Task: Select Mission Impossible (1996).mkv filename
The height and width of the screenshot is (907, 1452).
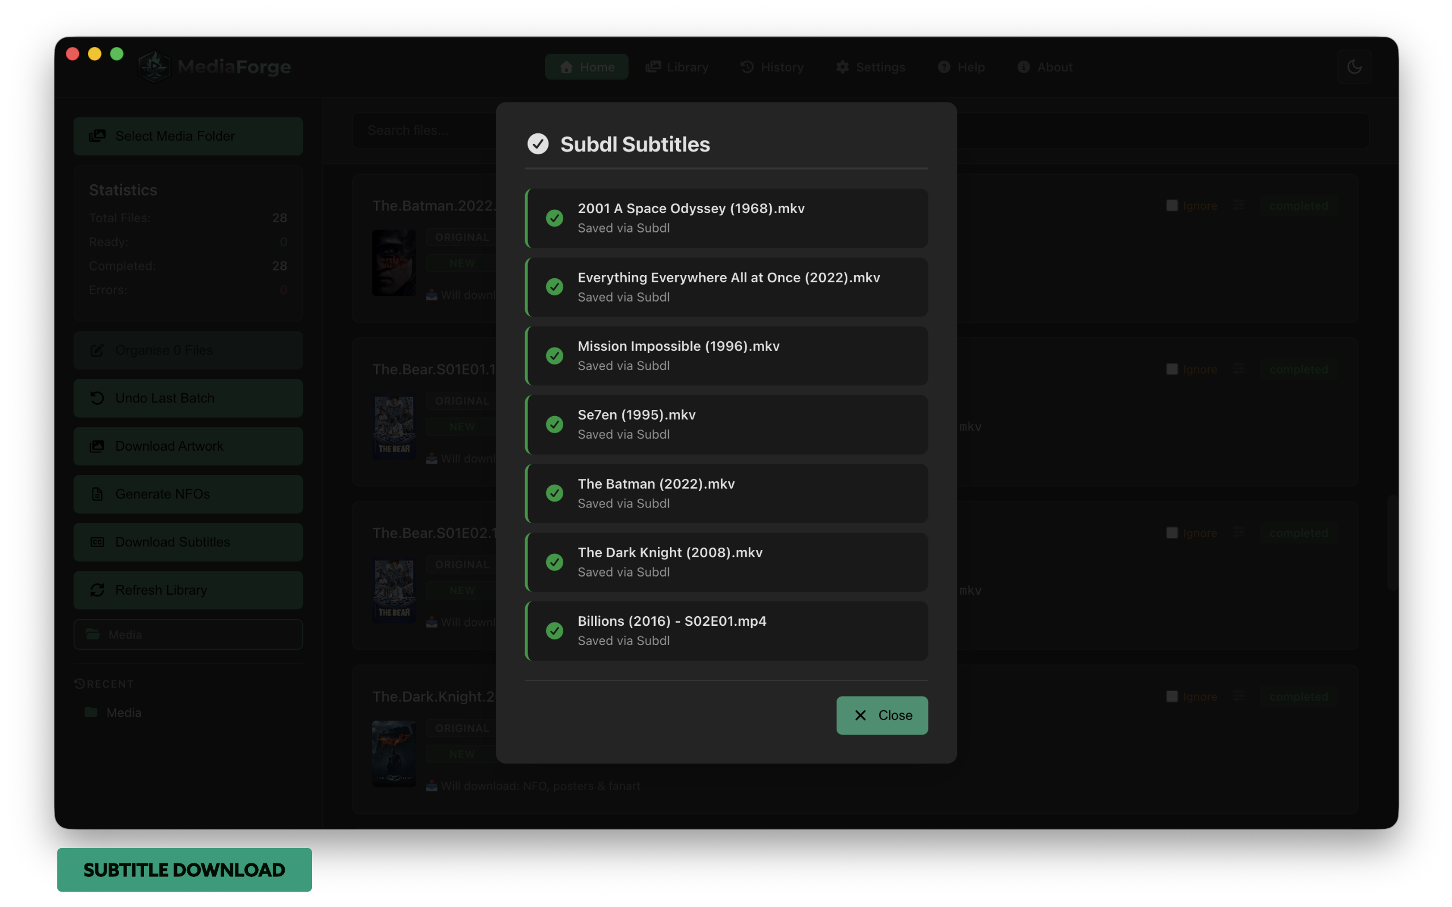Action: (678, 346)
